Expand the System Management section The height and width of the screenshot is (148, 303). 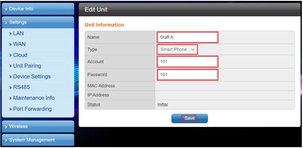[38, 140]
